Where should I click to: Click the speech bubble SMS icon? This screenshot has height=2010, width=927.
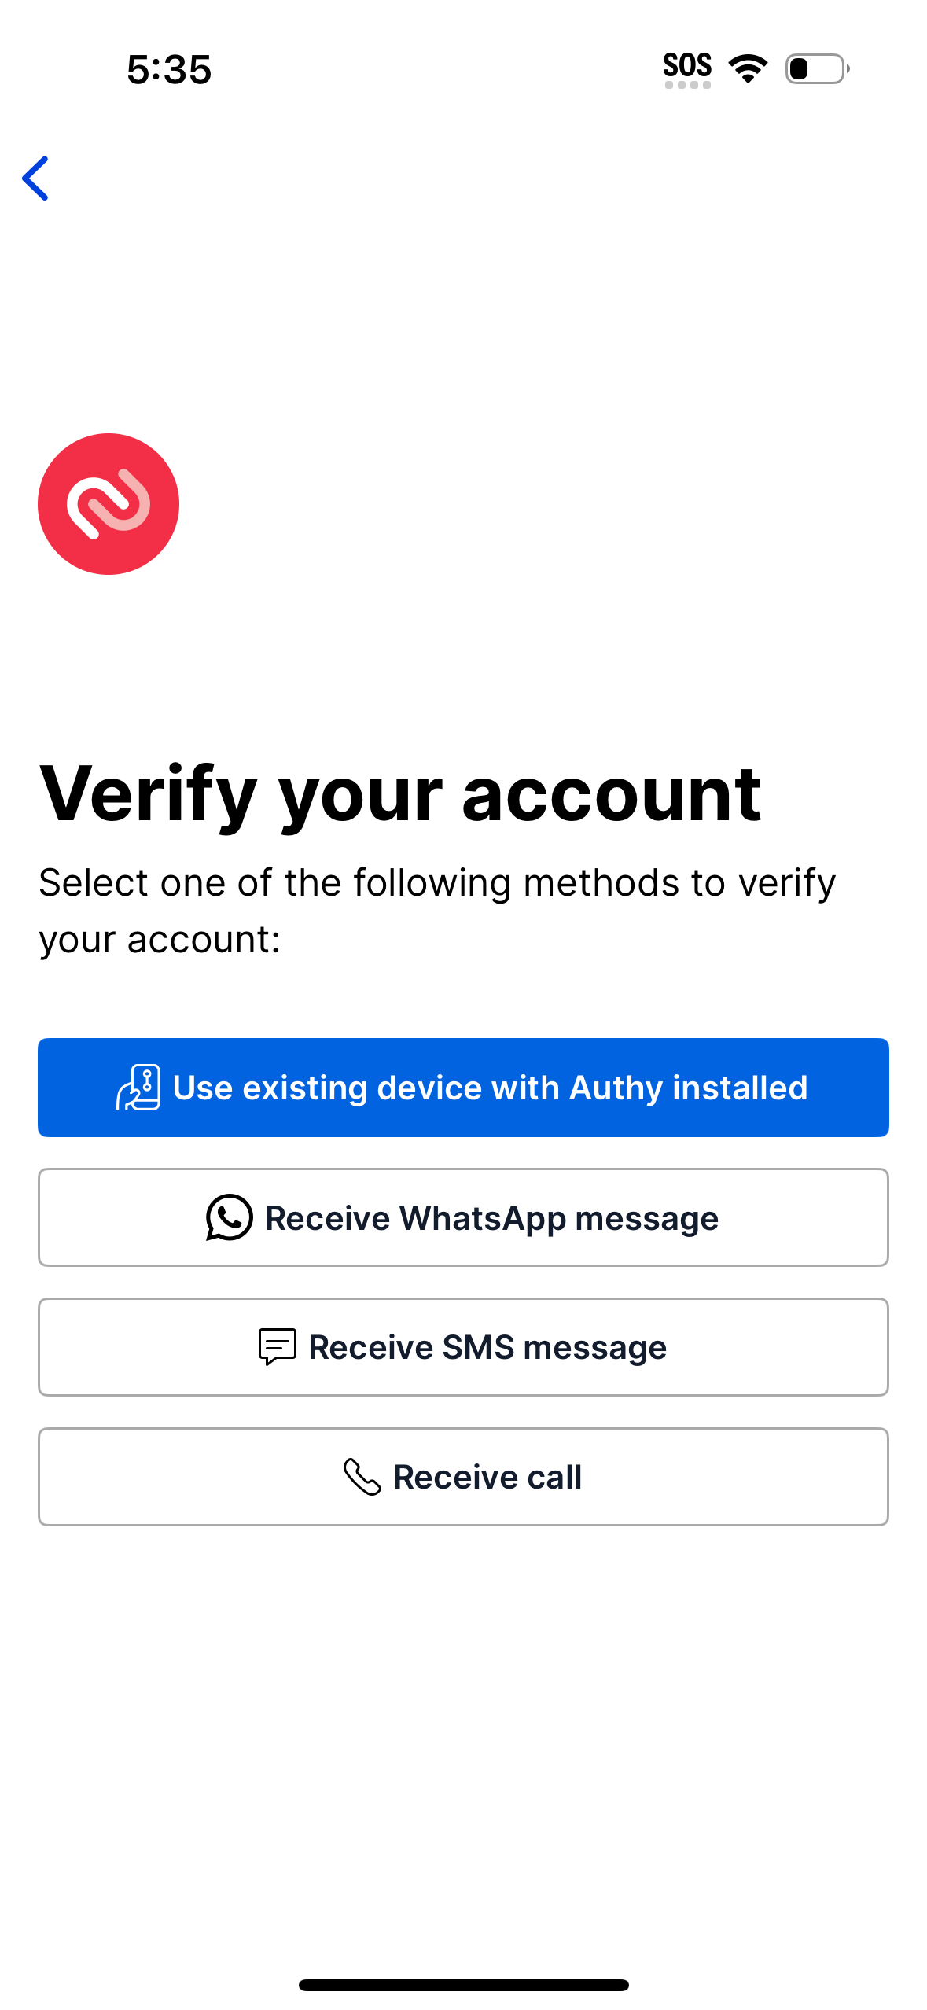tap(275, 1346)
